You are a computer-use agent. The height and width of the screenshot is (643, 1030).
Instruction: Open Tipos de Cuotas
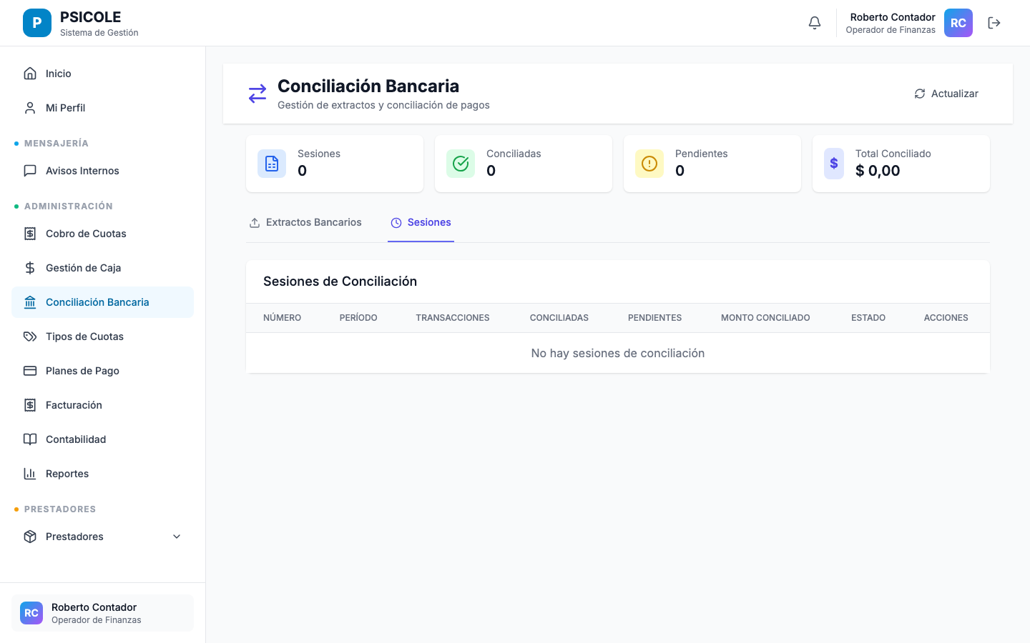[102, 337]
